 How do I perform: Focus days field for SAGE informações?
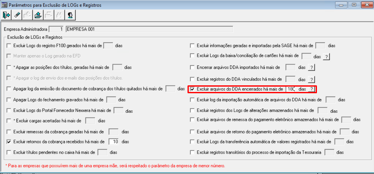click(320, 46)
